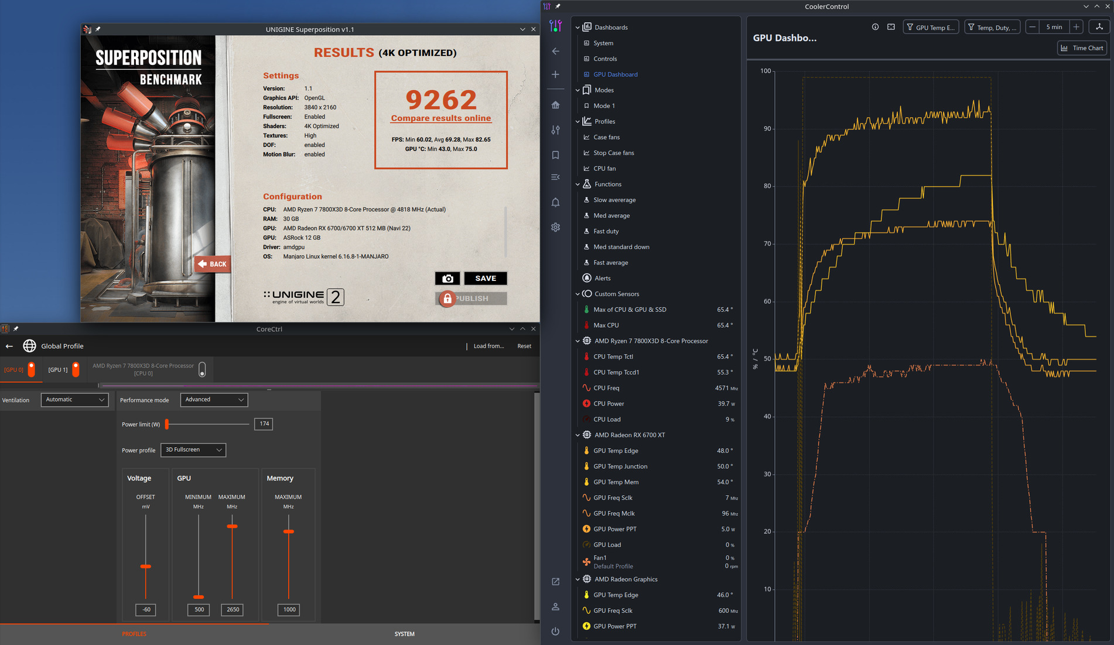Open the Med standard down function
This screenshot has width=1114, height=645.
coord(621,247)
